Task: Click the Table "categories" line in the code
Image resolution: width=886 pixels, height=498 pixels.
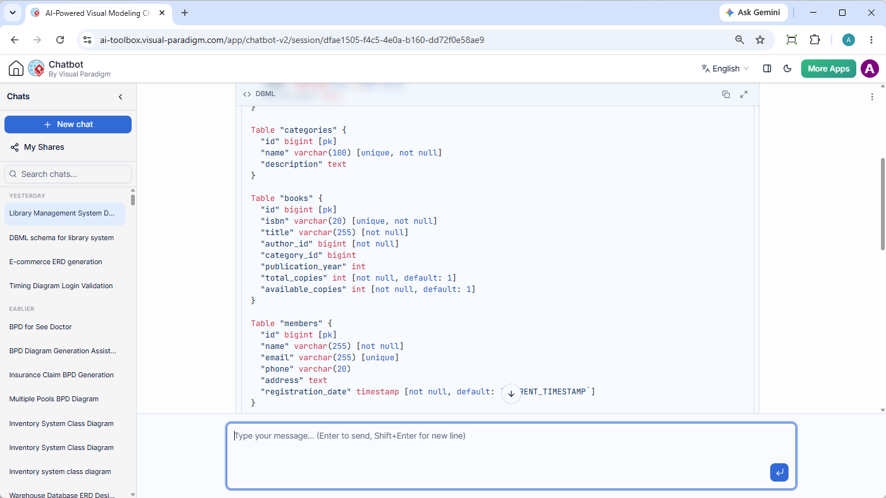Action: coord(299,130)
